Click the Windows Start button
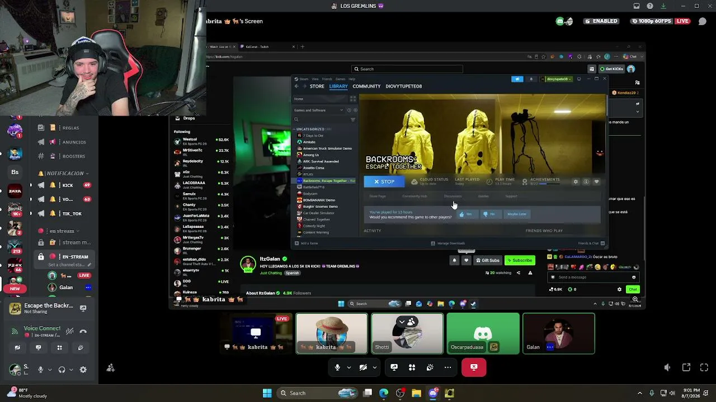This screenshot has width=716, height=402. click(x=267, y=393)
